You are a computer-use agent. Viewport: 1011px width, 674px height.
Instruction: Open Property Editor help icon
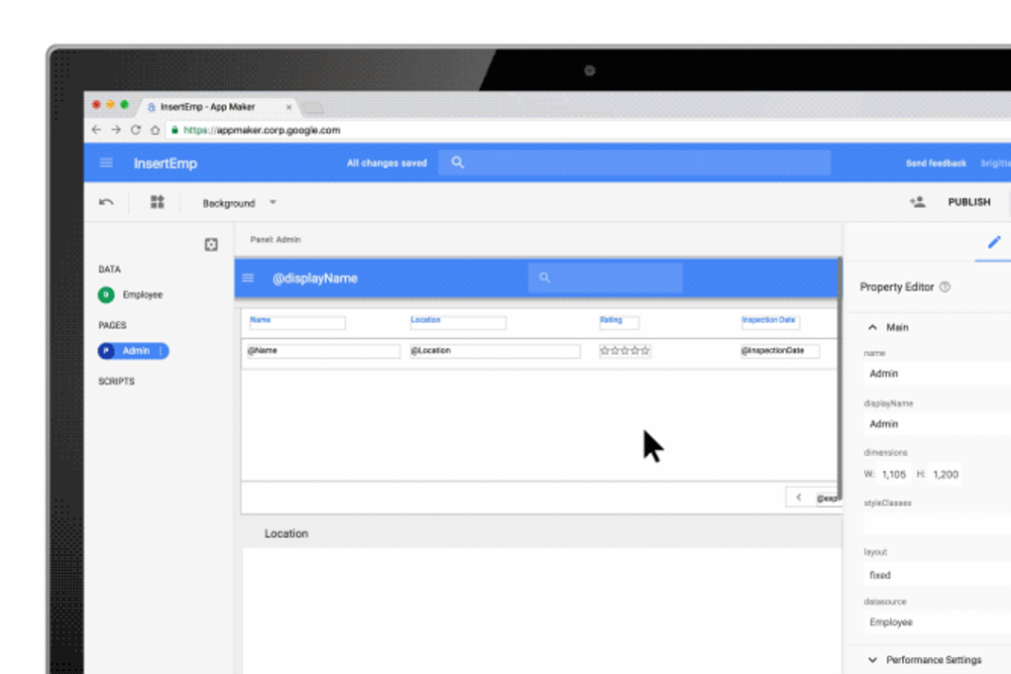(x=946, y=287)
